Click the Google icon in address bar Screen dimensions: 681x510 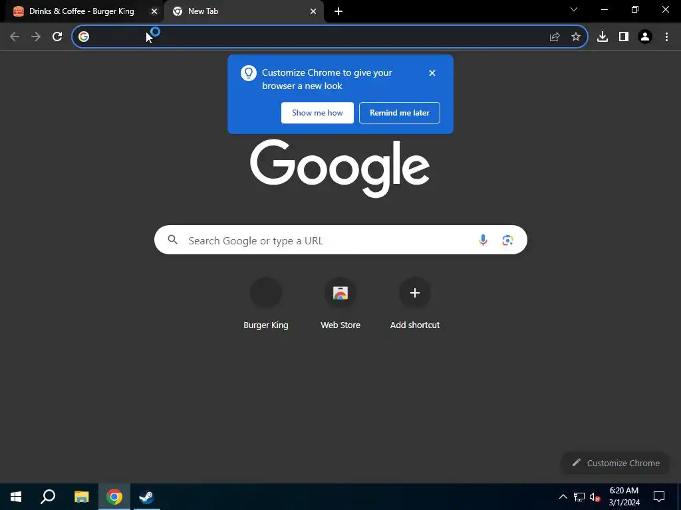[84, 37]
